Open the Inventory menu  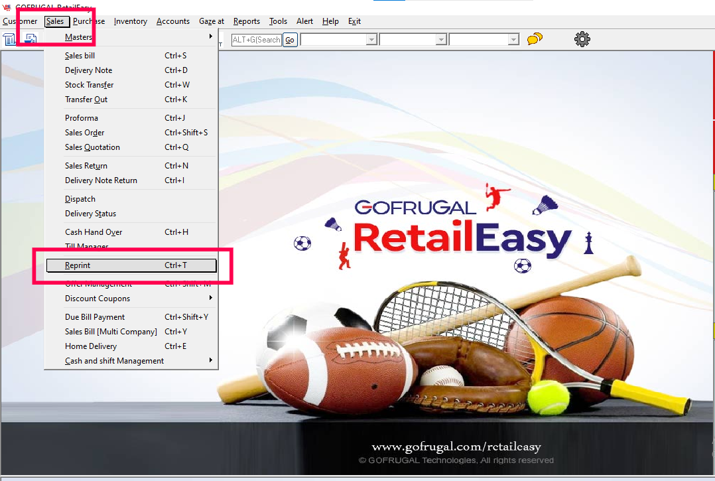(x=131, y=21)
